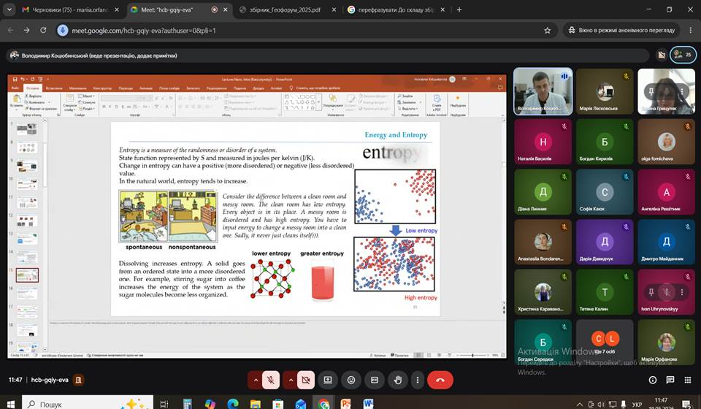The image size is (701, 409).
Task: Open more options on Ivan Uhrynovskyy's tile
Action: [682, 292]
